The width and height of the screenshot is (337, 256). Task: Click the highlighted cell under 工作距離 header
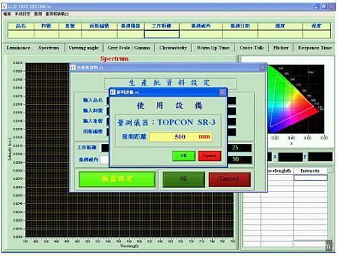click(162, 34)
